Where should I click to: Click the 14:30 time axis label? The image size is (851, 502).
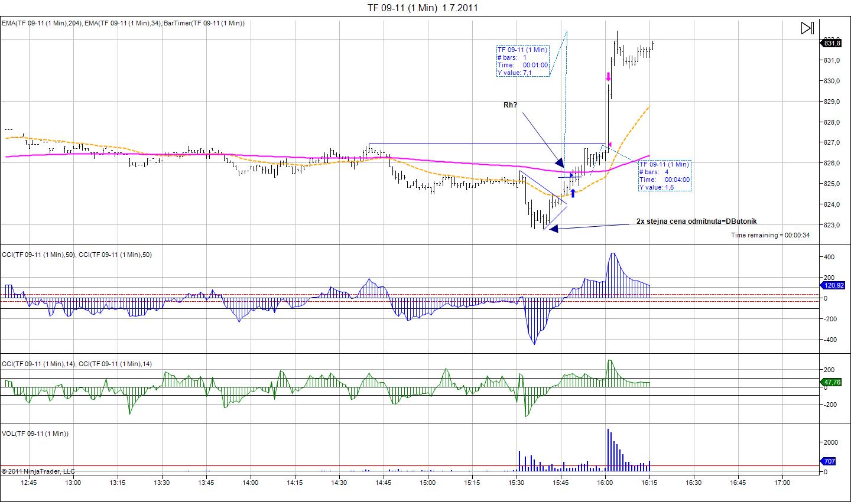coord(339,483)
